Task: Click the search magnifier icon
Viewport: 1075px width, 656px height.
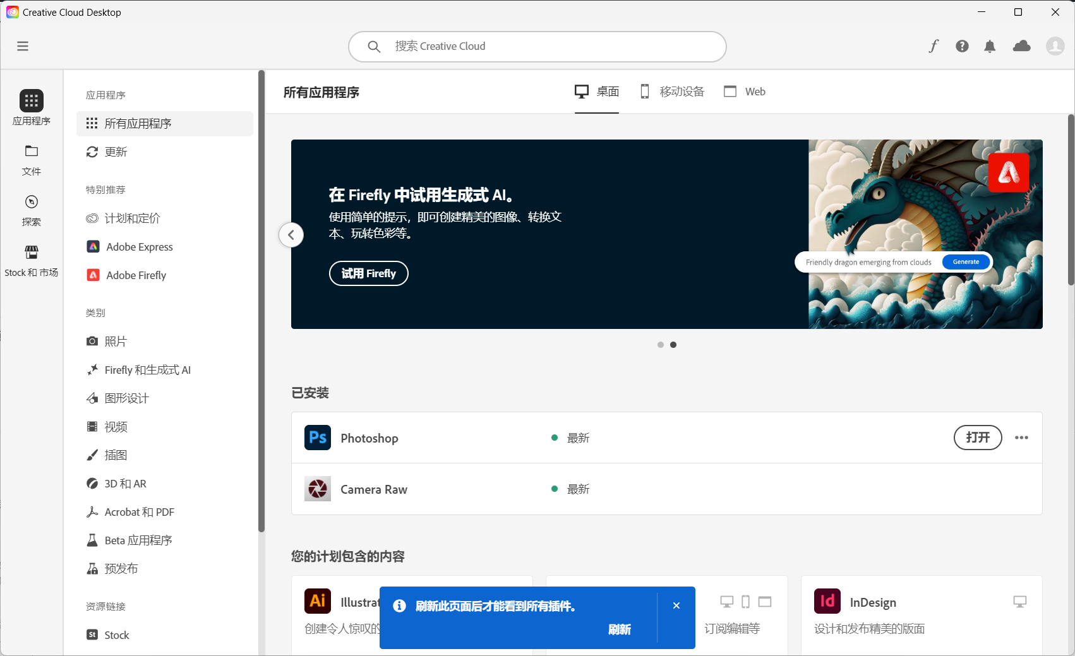Action: tap(374, 47)
